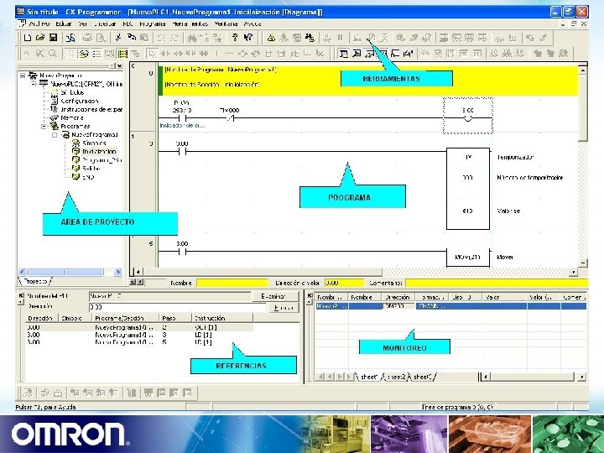
Task: Click the Save diskette icon
Action: click(53, 38)
